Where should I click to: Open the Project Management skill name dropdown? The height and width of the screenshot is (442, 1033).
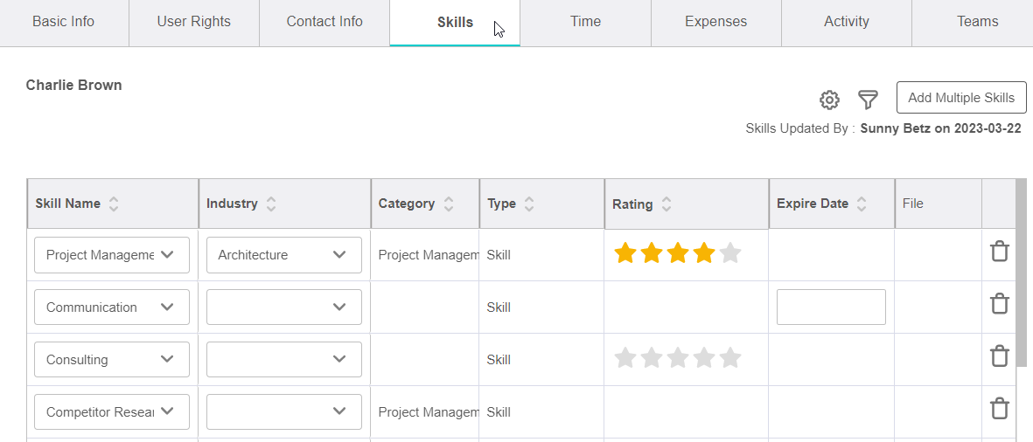[x=112, y=254]
